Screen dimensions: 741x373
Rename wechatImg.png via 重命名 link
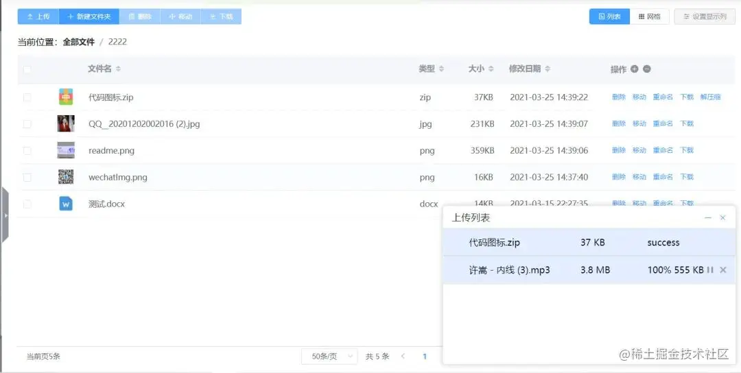pyautogui.click(x=663, y=177)
